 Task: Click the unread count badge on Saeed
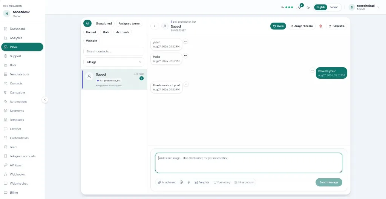(141, 78)
